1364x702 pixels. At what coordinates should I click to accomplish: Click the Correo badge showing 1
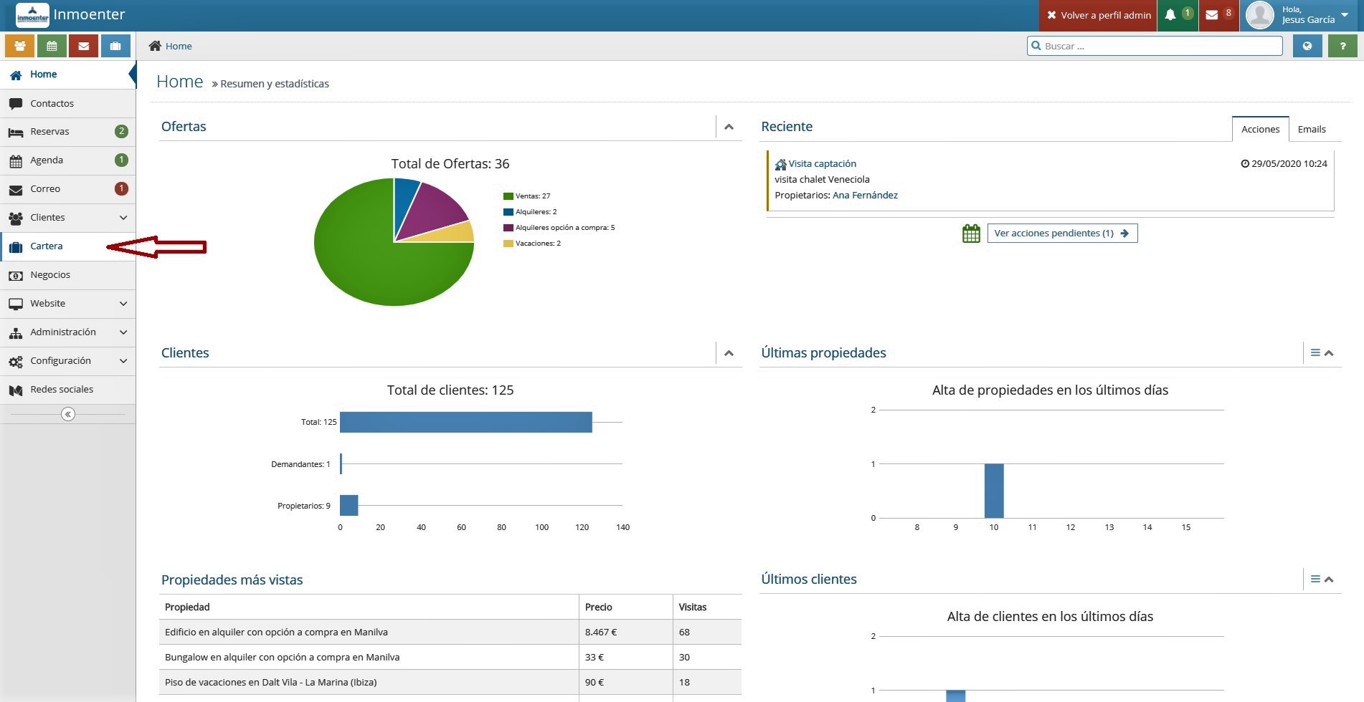point(121,188)
